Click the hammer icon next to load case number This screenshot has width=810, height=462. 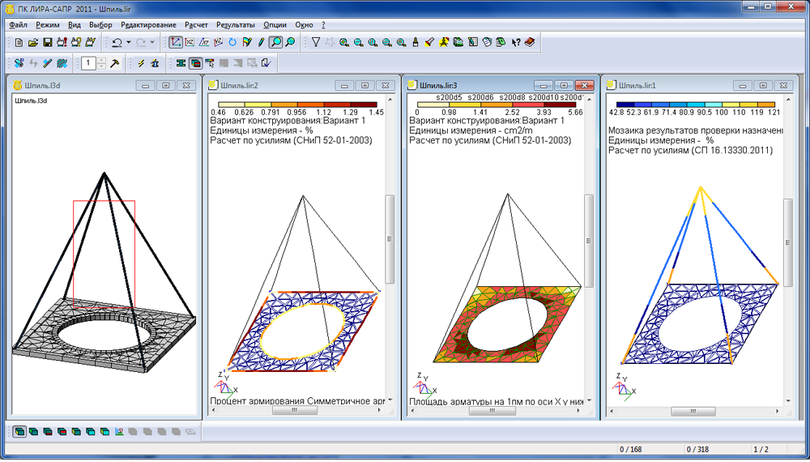click(x=116, y=63)
